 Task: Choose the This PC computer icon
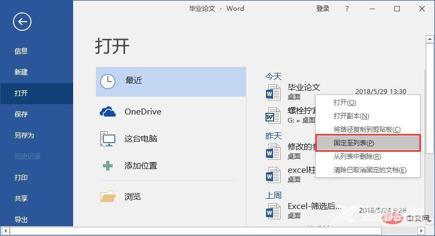(x=108, y=139)
